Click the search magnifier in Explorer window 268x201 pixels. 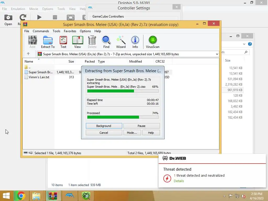(x=246, y=52)
